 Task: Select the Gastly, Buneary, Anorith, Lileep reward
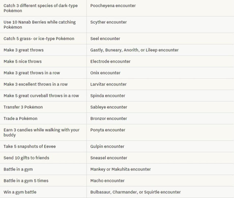tap(134, 50)
